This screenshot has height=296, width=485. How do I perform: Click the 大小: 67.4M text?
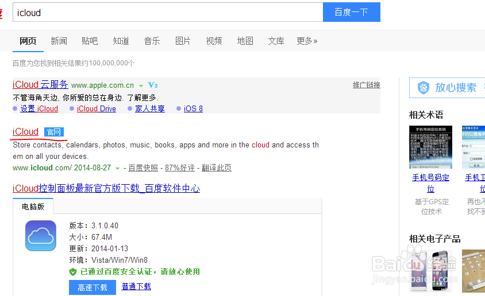pyautogui.click(x=91, y=237)
